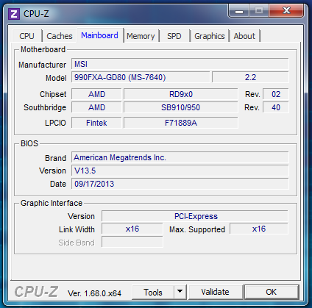Click the Model field 990FXA-GD80 (MS-7640)
Image resolution: width=312 pixels, height=308 pixels.
click(141, 77)
